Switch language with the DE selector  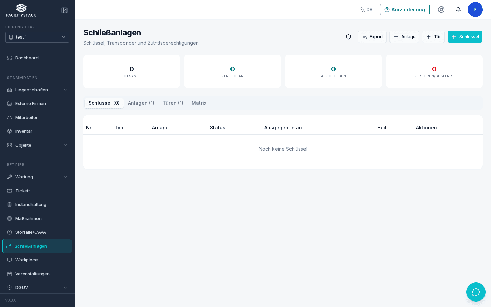pos(366,10)
